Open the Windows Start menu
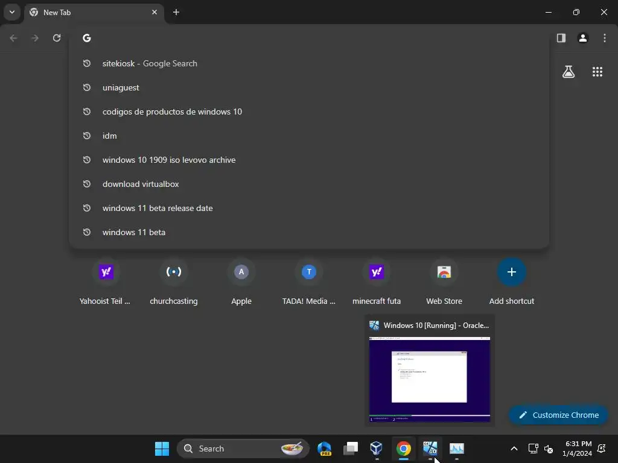The image size is (618, 463). [162, 449]
